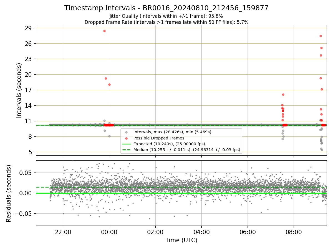This screenshot has width=333, height=250.
Task: Click the 'Residuals (seconds)' y-axis label
Action: 9,193
